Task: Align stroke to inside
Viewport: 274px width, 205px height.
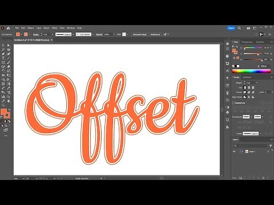Action: tap(249, 97)
